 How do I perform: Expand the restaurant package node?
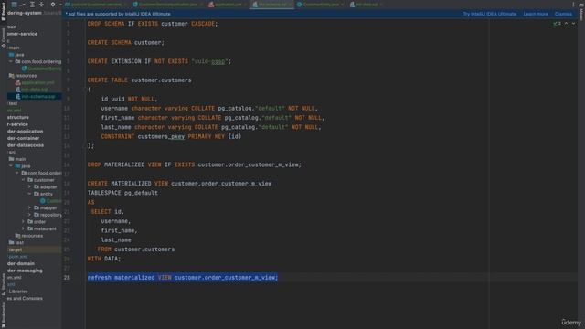pyautogui.click(x=24, y=228)
